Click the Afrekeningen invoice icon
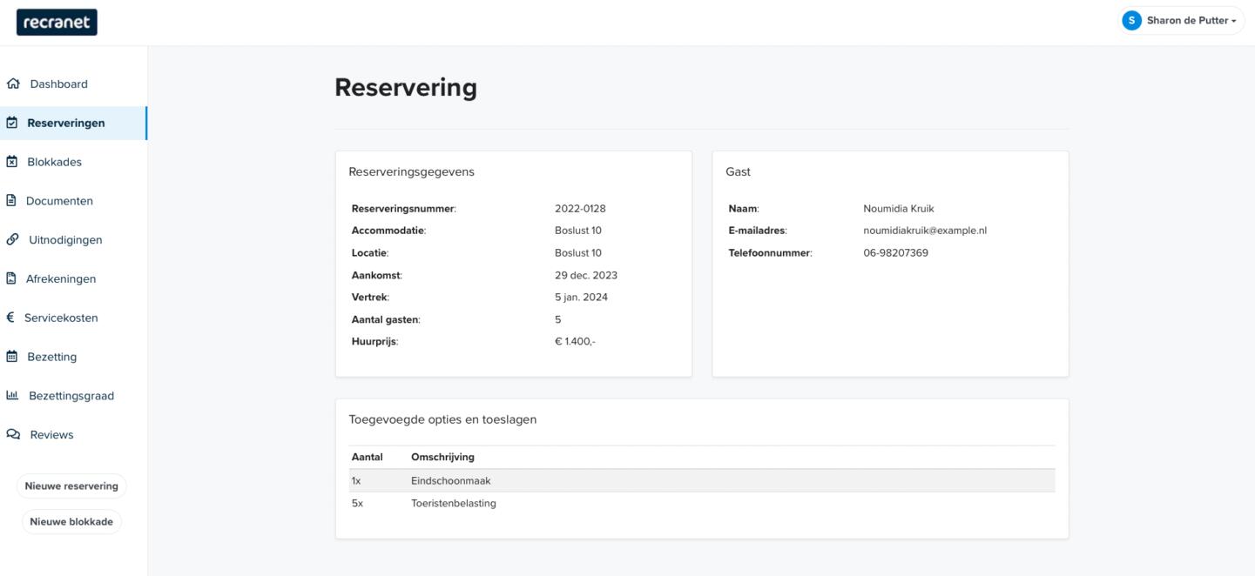This screenshot has width=1255, height=576. pyautogui.click(x=11, y=279)
